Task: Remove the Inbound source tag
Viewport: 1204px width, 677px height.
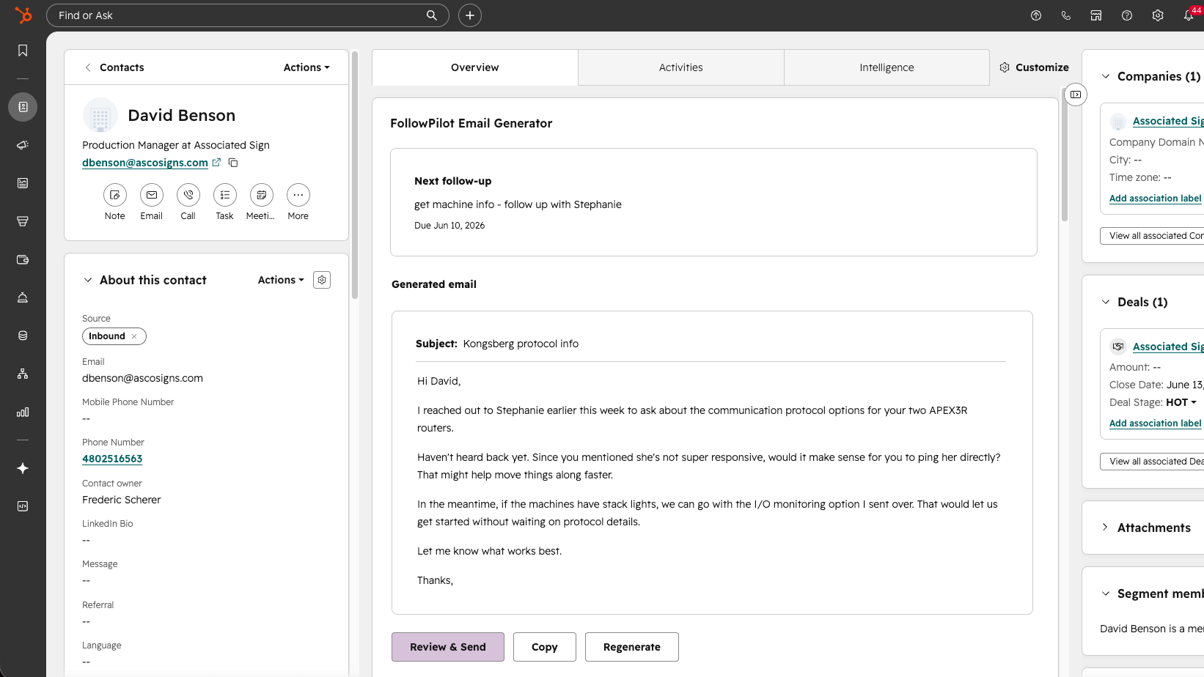Action: pyautogui.click(x=134, y=336)
